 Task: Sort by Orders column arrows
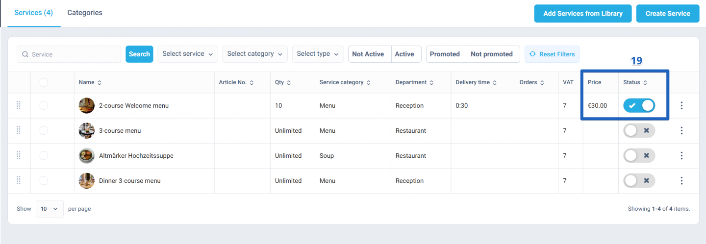tap(542, 83)
